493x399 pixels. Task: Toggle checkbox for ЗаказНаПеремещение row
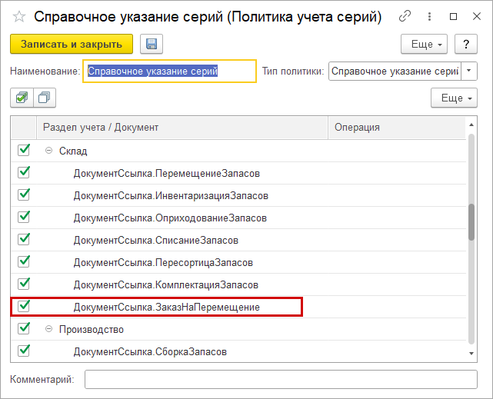click(24, 307)
